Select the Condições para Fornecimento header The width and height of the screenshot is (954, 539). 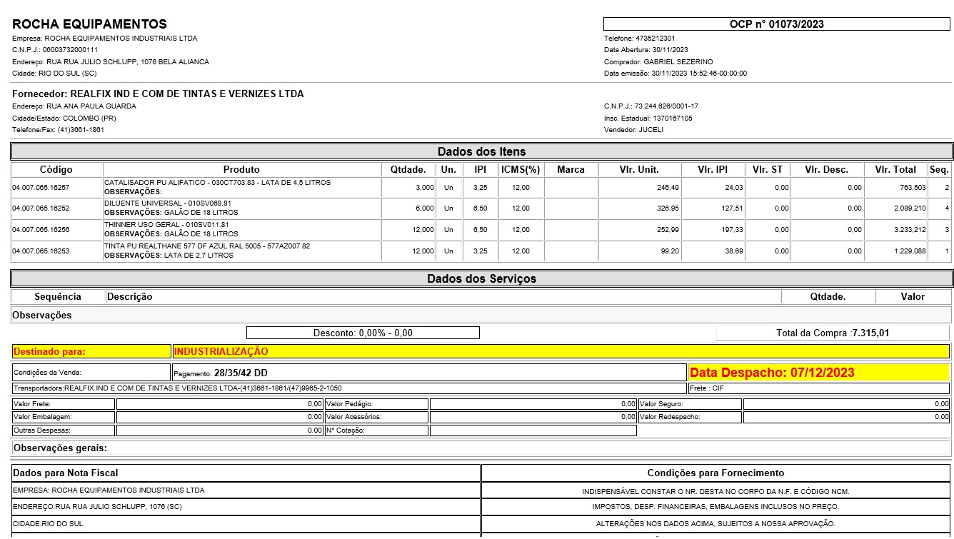(715, 473)
